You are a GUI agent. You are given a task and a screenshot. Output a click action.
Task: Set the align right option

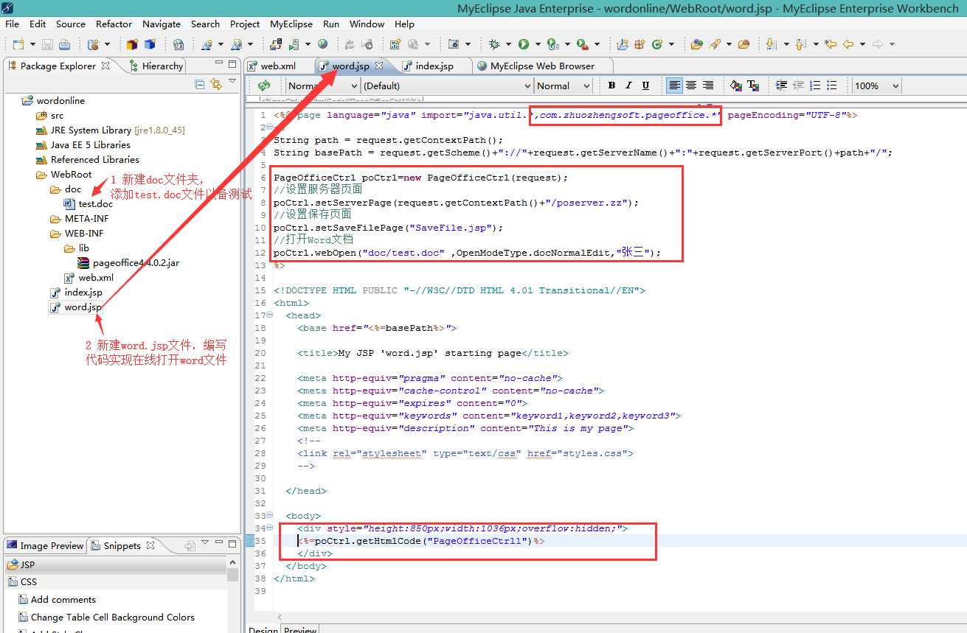pyautogui.click(x=708, y=85)
